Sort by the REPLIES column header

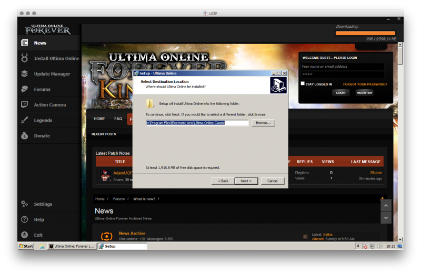[305, 162]
